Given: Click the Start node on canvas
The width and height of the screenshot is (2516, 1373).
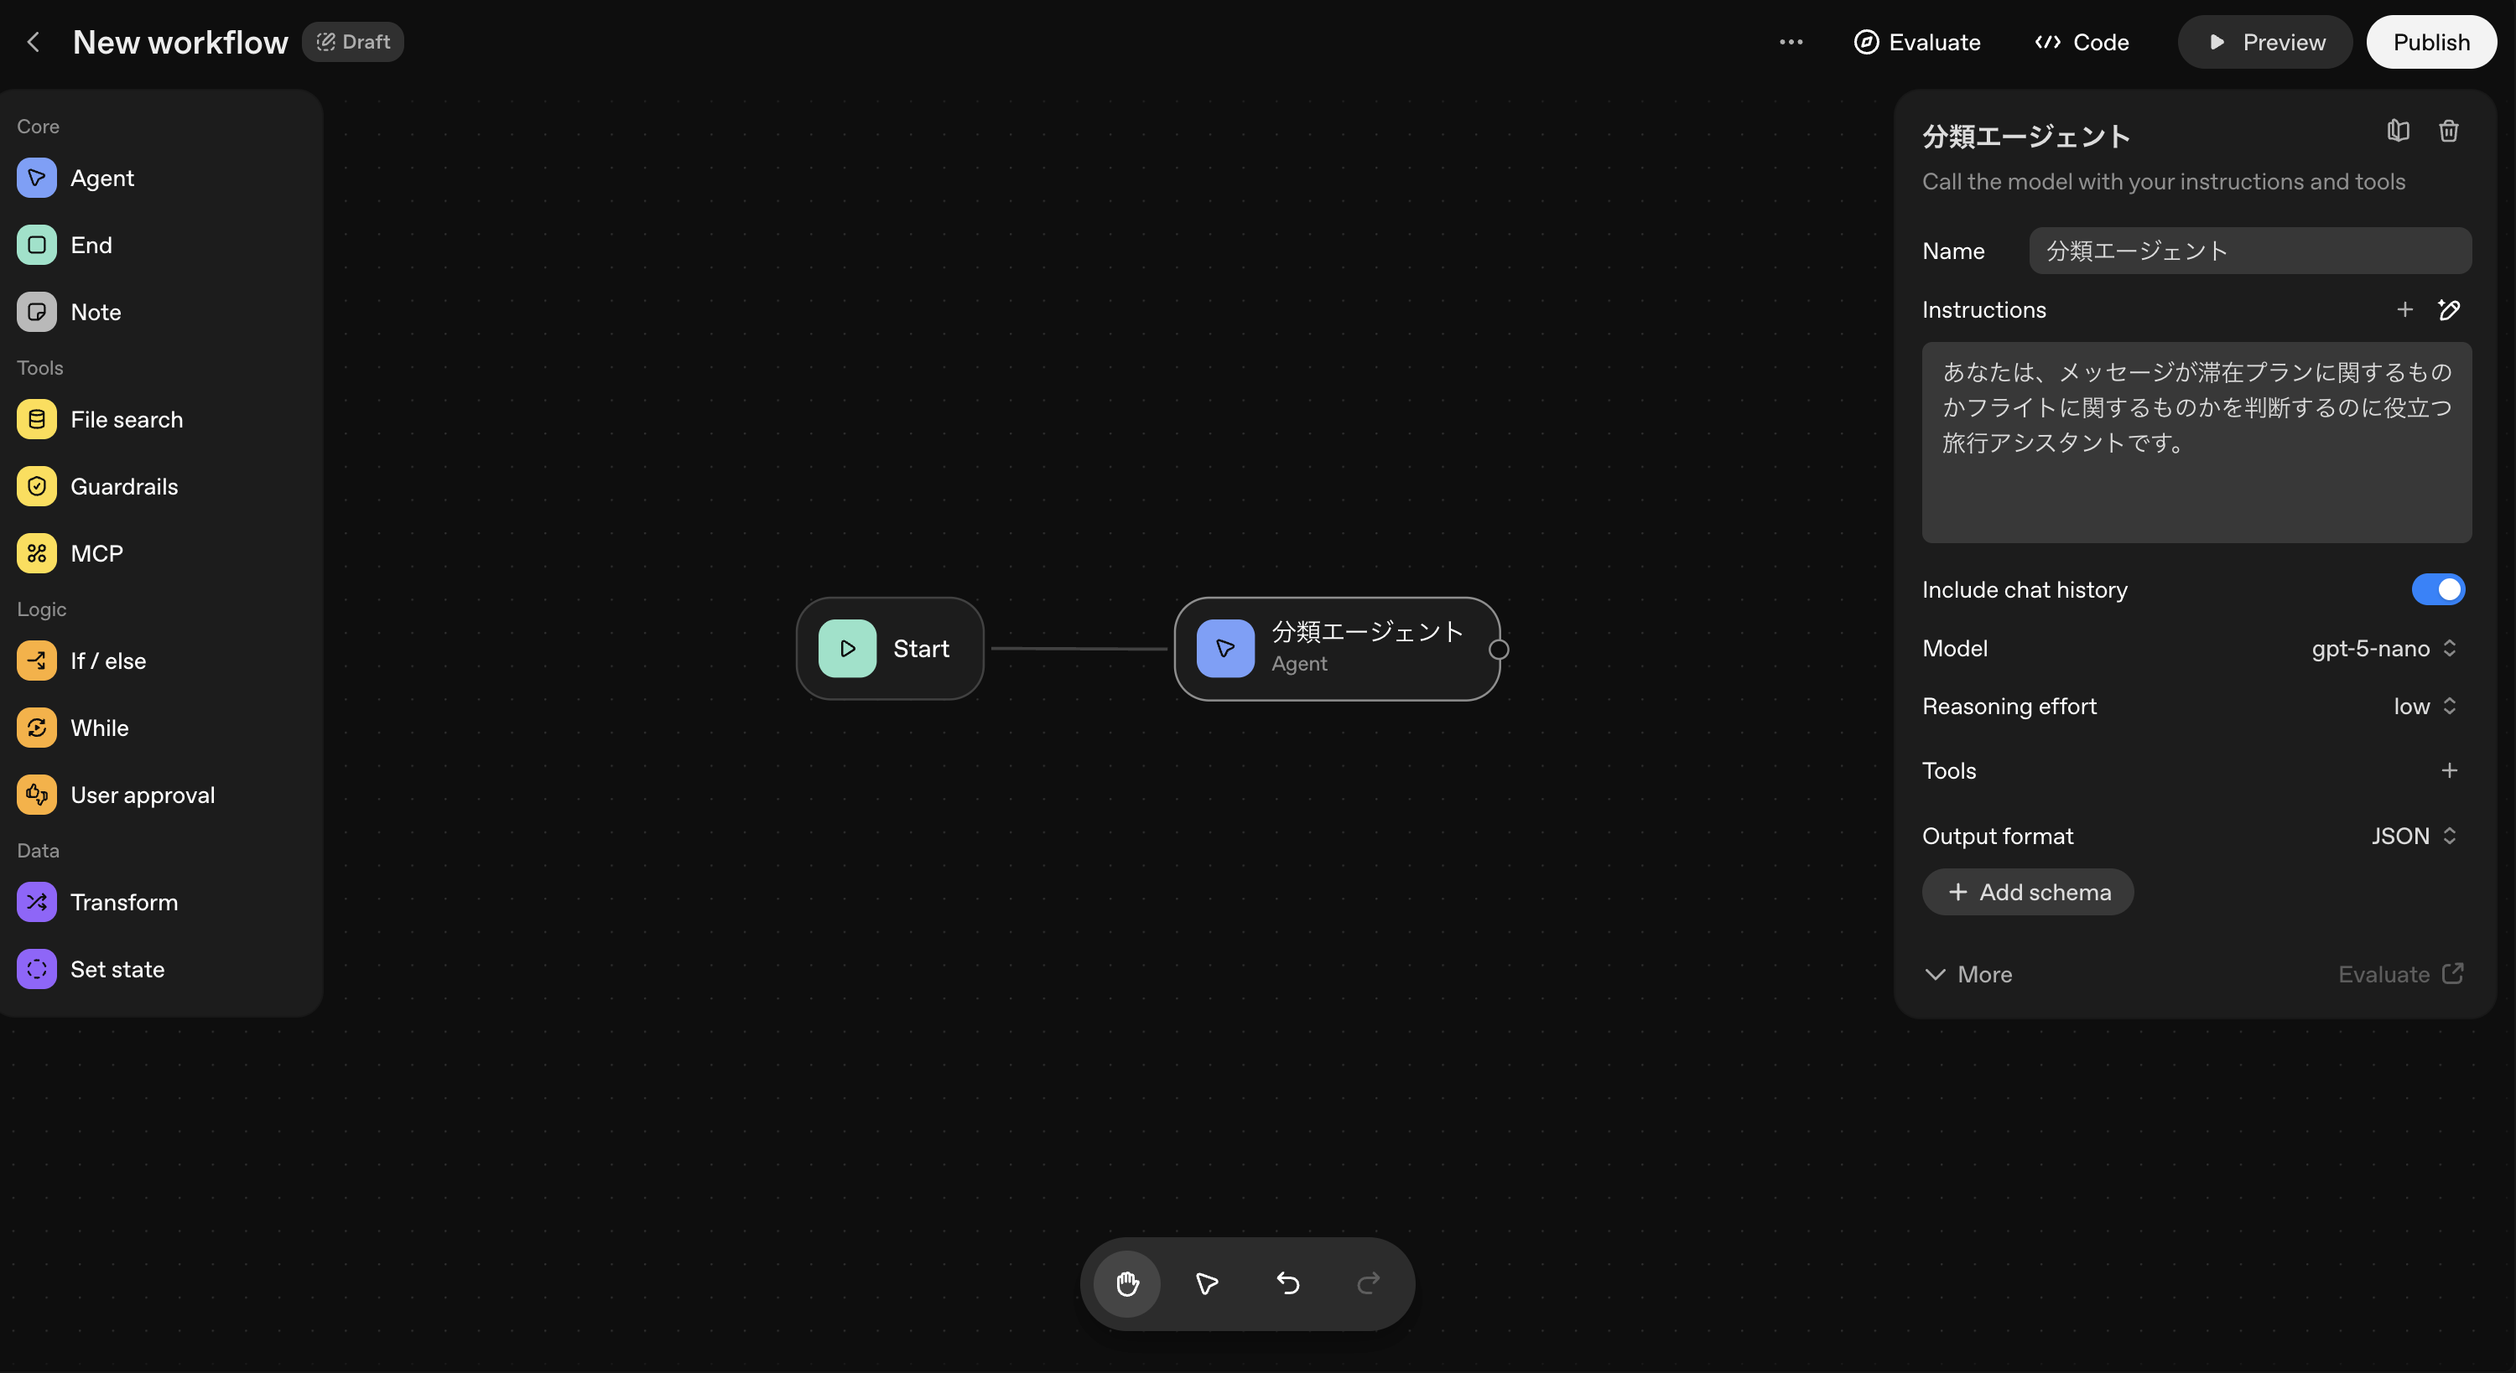Looking at the screenshot, I should coord(890,649).
